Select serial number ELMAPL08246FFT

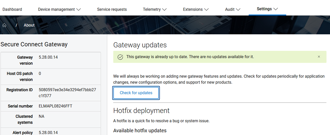pyautogui.click(x=56, y=106)
